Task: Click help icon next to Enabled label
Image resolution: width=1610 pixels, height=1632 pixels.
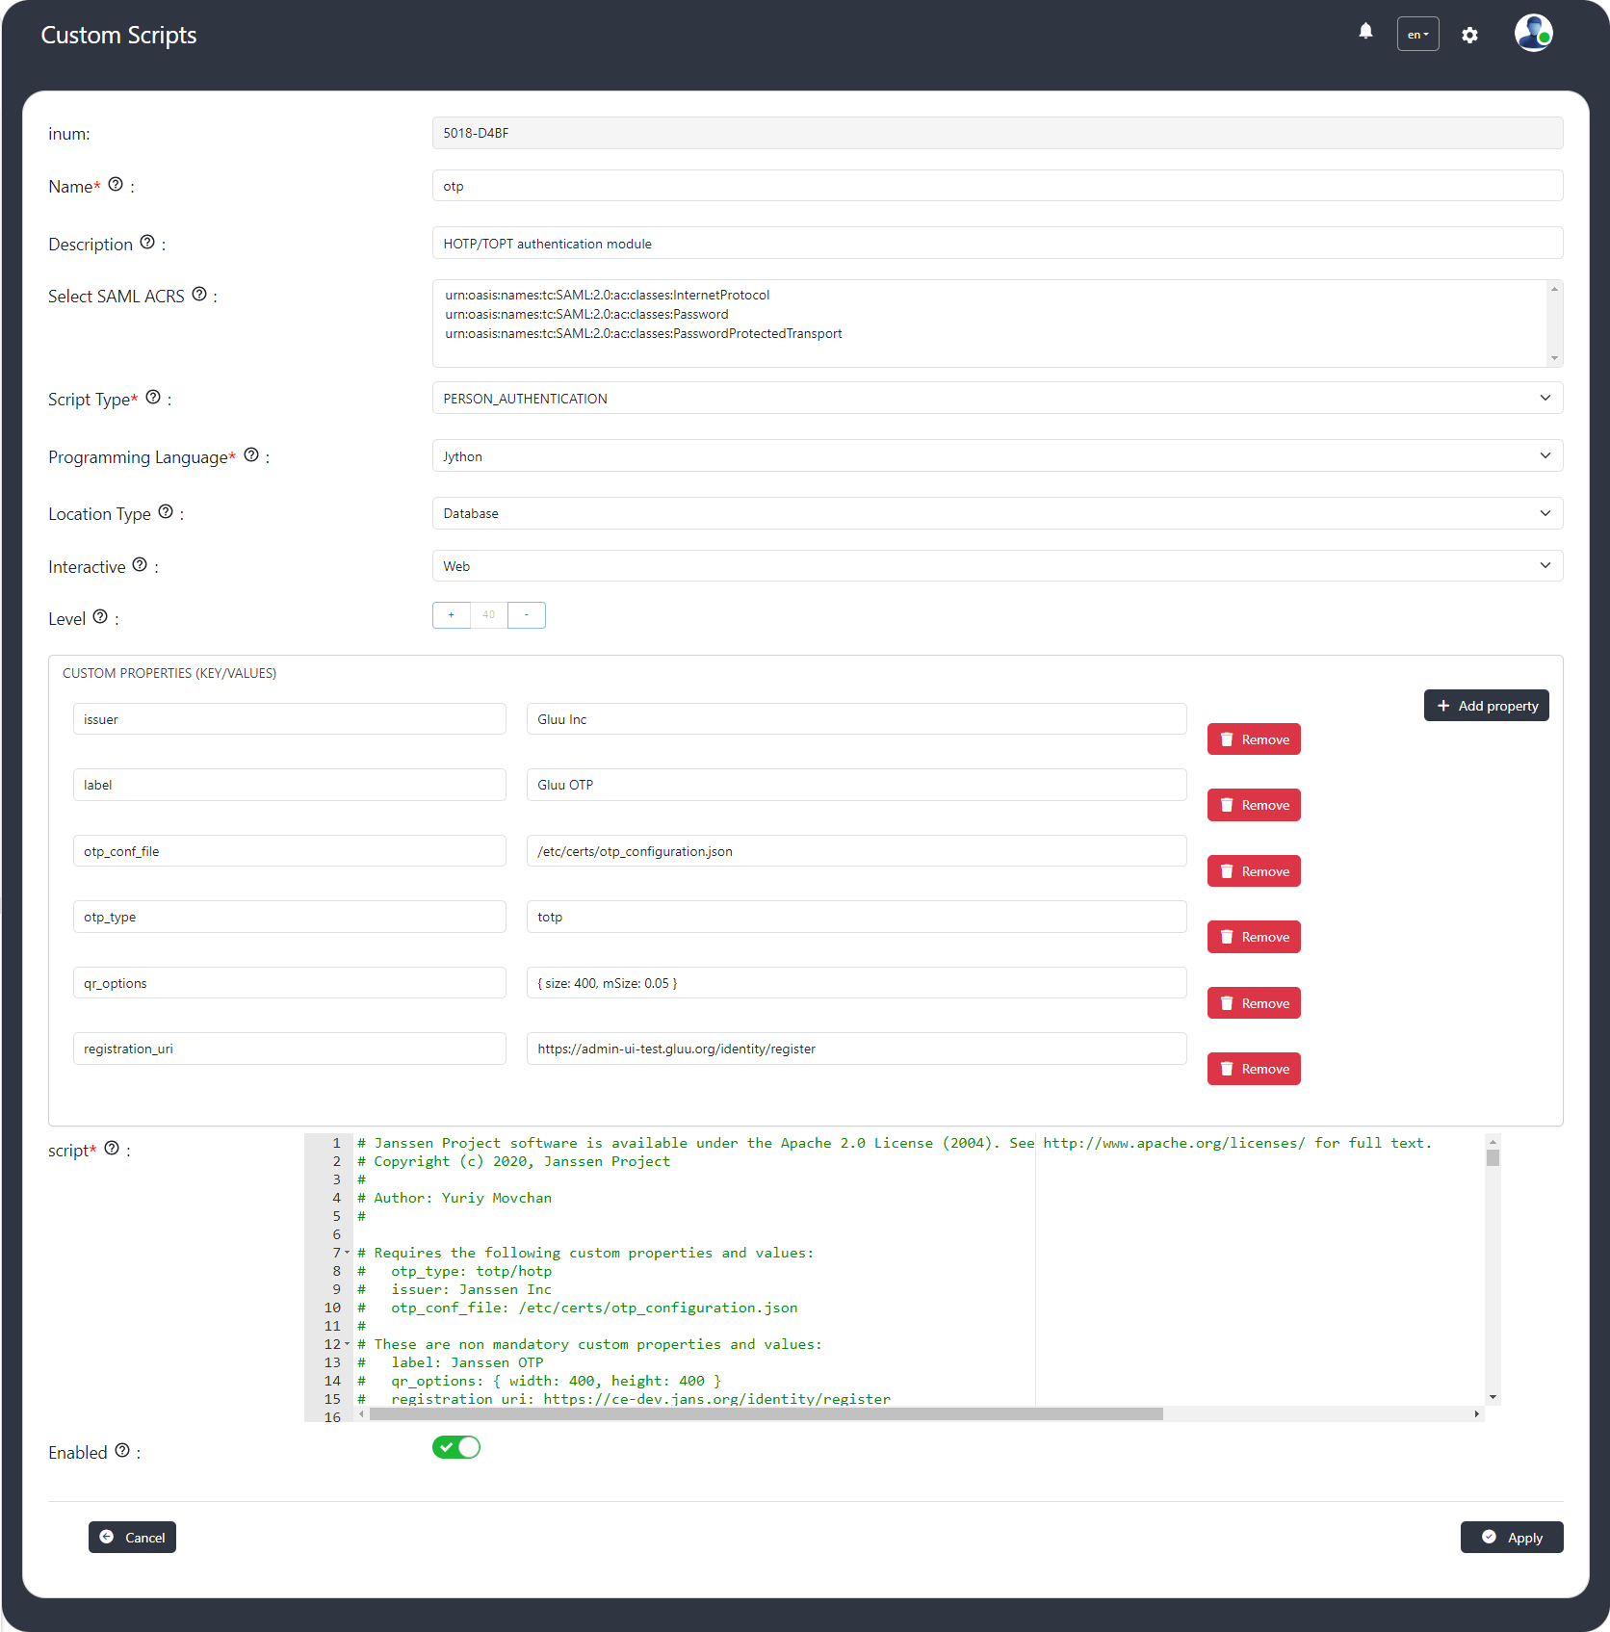Action: 122,1451
